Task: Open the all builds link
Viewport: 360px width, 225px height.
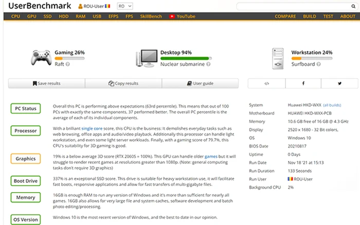Action: point(332,105)
